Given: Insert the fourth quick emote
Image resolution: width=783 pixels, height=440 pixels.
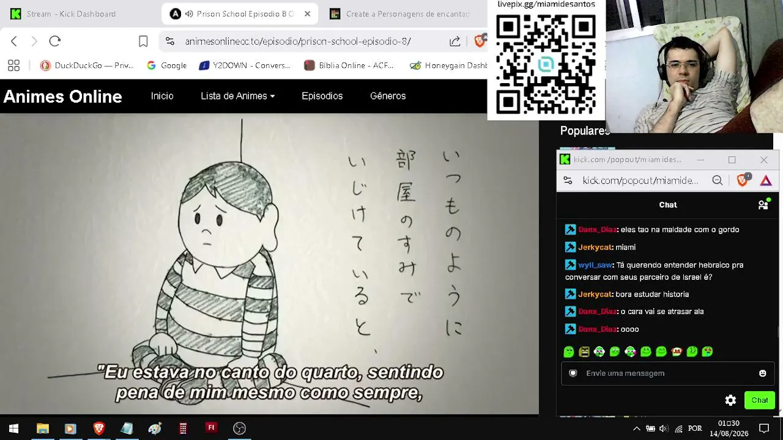Looking at the screenshot, I should click(x=615, y=351).
